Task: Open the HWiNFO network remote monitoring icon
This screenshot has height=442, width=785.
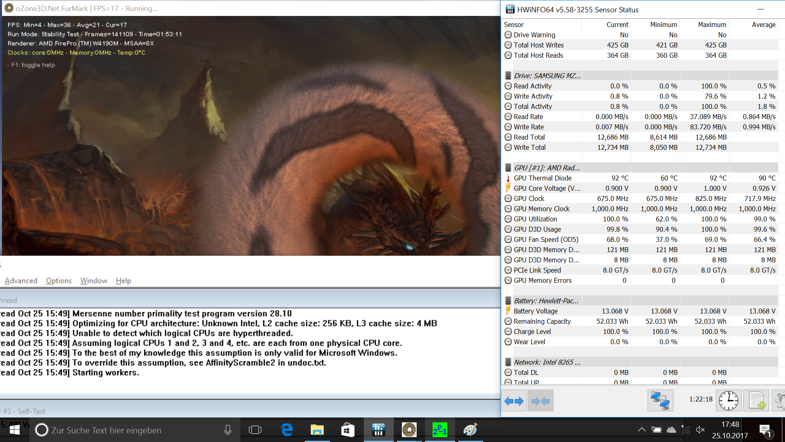Action: click(x=660, y=401)
